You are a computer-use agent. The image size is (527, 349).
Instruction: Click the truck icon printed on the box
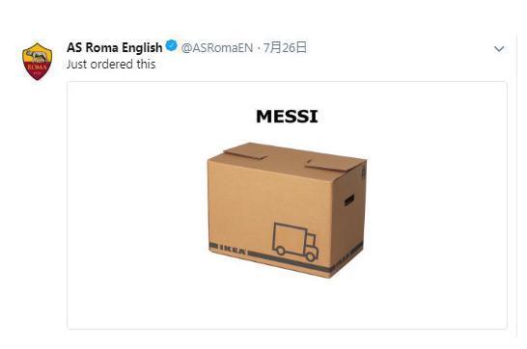[294, 242]
